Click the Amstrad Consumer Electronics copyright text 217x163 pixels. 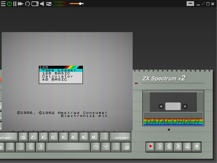[62, 114]
